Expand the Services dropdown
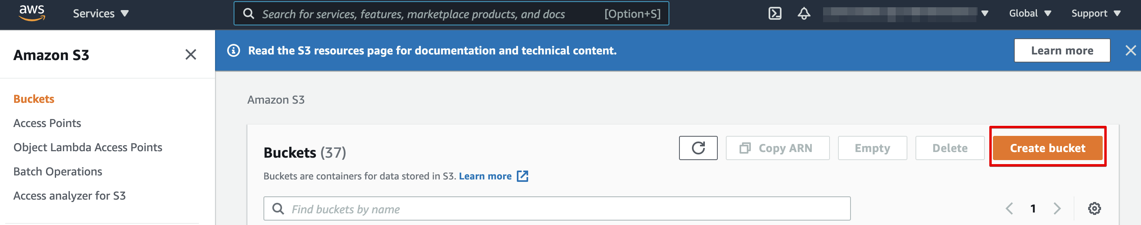 coord(100,14)
